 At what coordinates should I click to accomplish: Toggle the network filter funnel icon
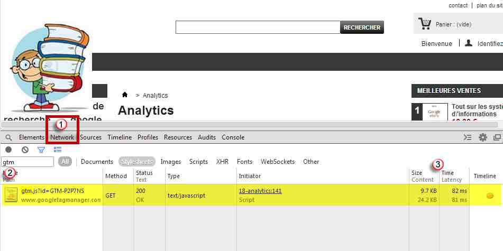coord(41,150)
